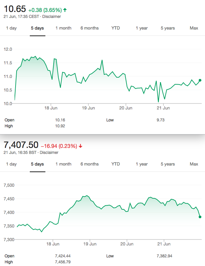The height and width of the screenshot is (266, 205).
Task: Show Max range on top chart
Action: pos(194,28)
